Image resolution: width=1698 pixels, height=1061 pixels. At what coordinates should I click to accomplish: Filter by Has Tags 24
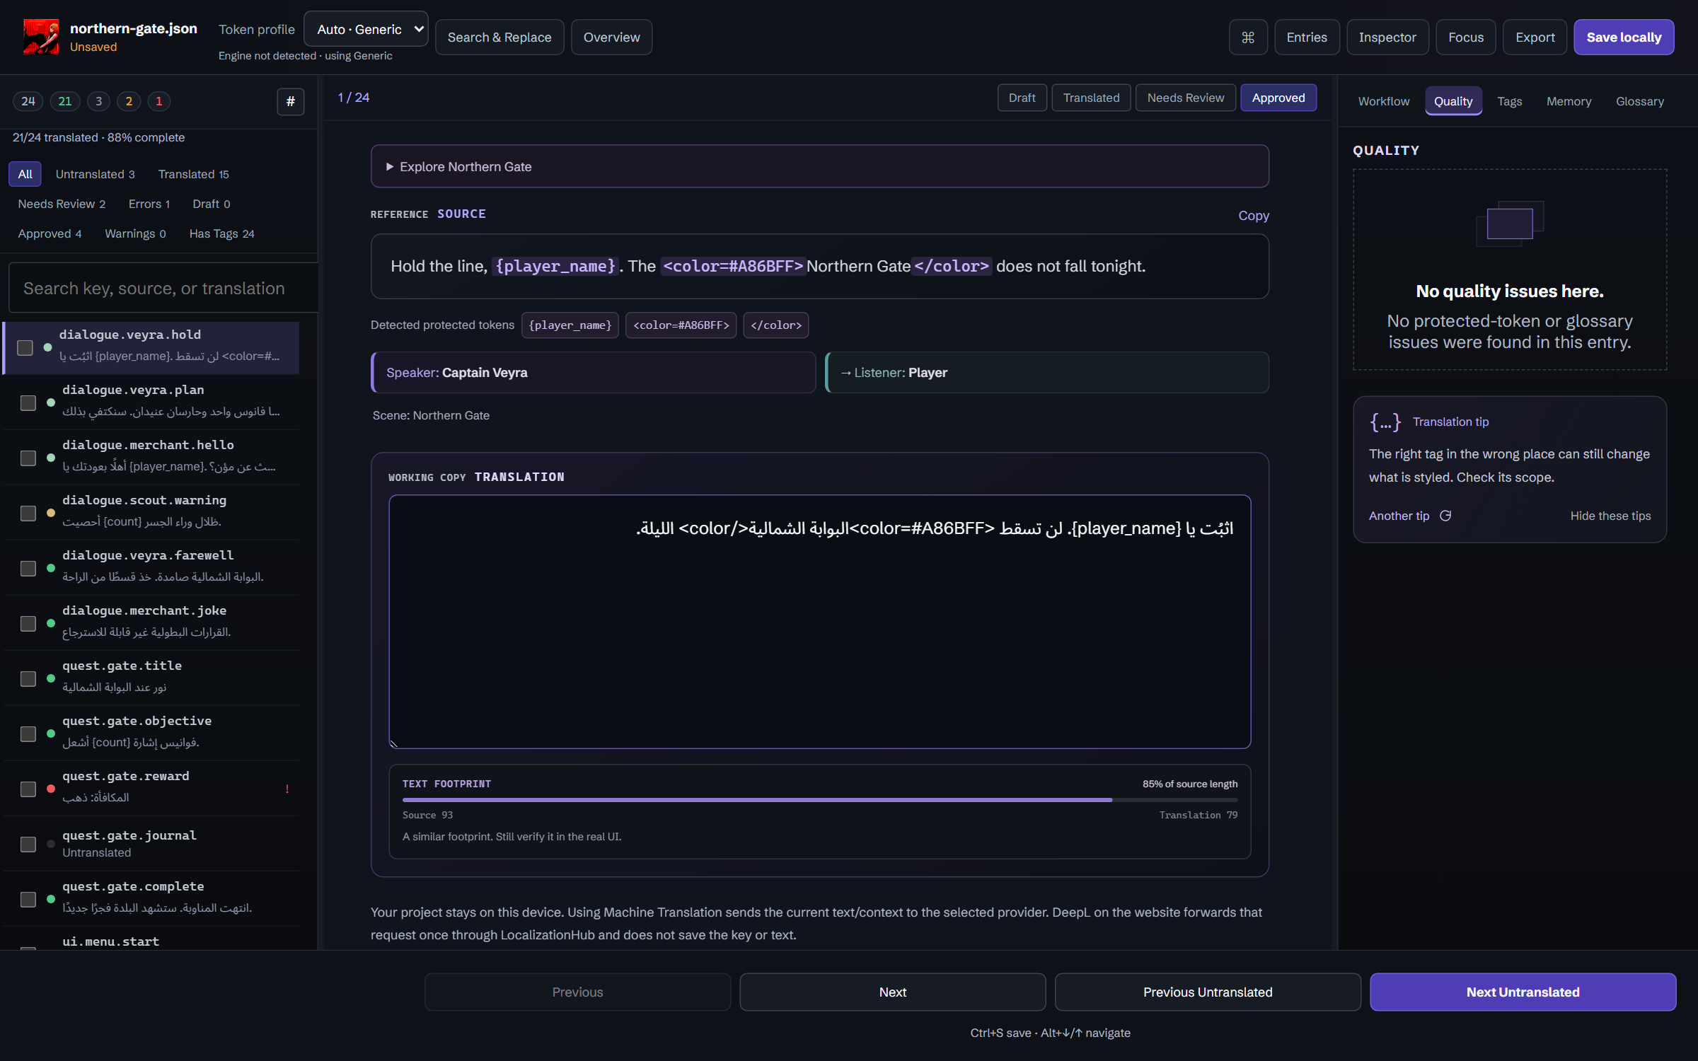click(221, 233)
